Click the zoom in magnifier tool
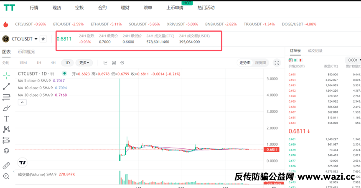361x188 pixels. click(x=6, y=176)
